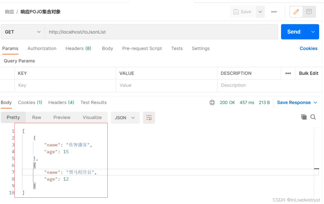Click the 200 OK status text
This screenshot has width=324, height=204.
pos(228,102)
